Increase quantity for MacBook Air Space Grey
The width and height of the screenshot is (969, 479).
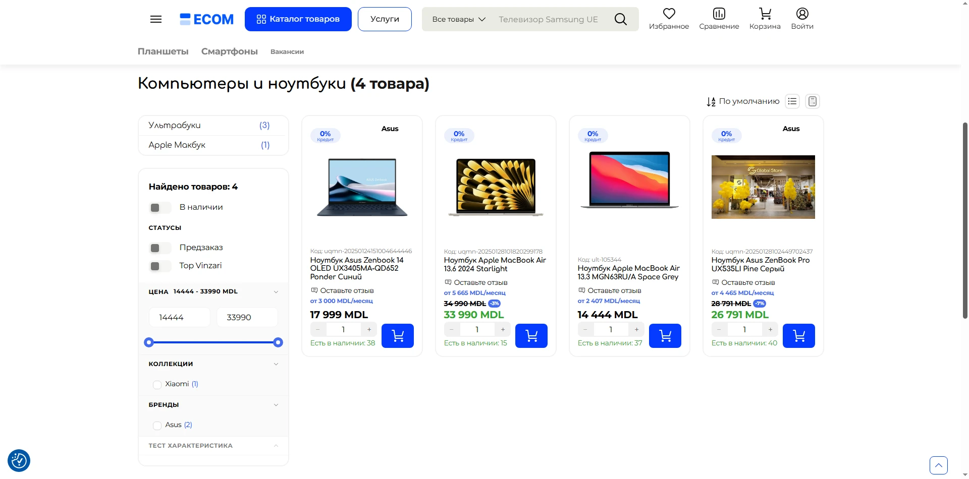(637, 330)
